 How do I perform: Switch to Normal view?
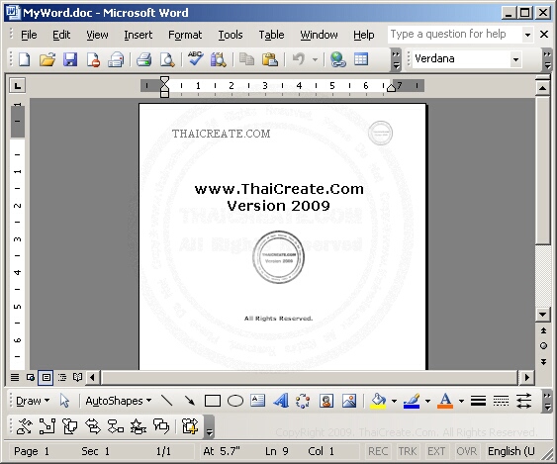tap(15, 377)
